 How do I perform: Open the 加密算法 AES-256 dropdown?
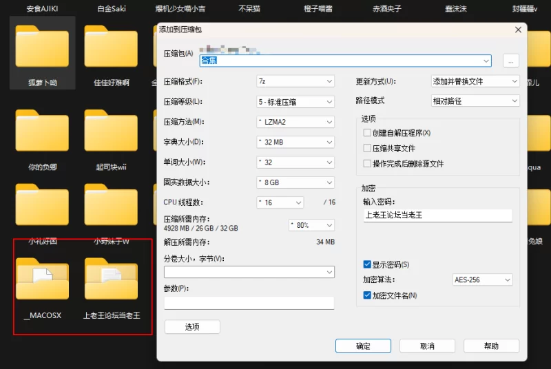pyautogui.click(x=482, y=280)
